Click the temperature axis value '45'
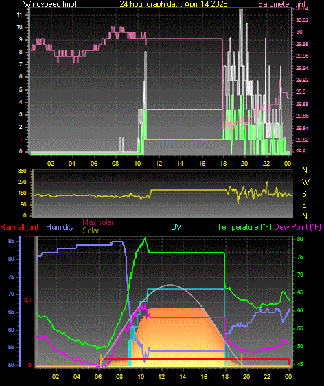The width and height of the screenshot is (324, 386). click(x=300, y=364)
